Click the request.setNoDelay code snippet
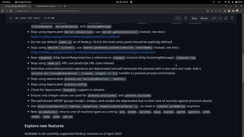Screen dimensions: 244x137 click(171, 107)
